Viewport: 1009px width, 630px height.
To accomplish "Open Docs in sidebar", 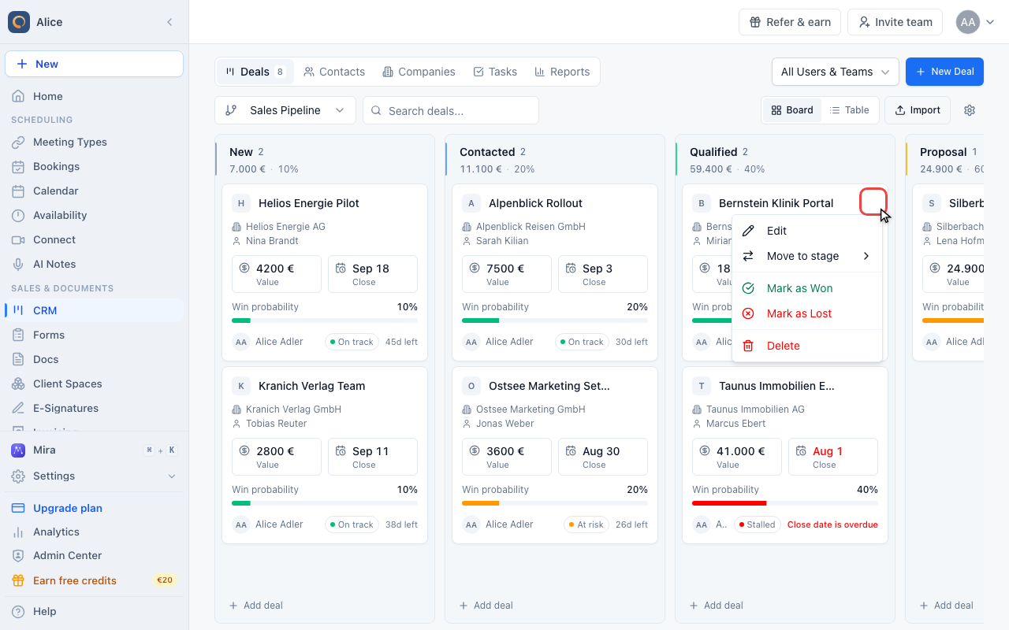I will coord(94,359).
